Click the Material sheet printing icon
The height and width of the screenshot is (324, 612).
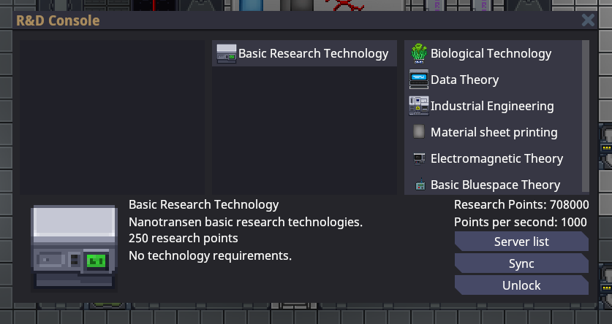pyautogui.click(x=419, y=132)
